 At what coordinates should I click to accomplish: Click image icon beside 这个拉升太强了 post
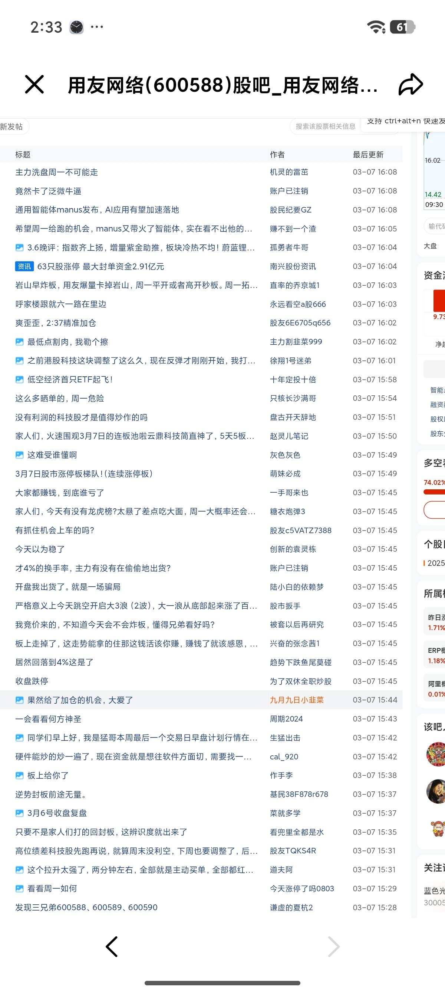pyautogui.click(x=19, y=870)
